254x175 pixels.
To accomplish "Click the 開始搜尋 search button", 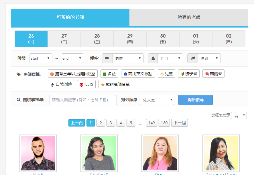I will 195,100.
